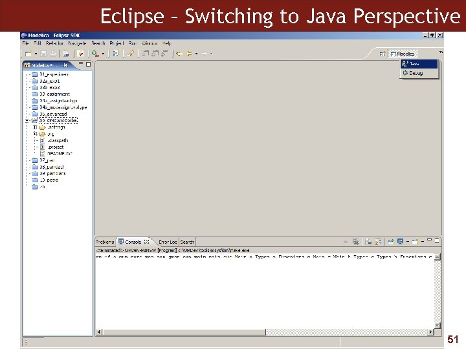Switch to the Error Log tab
This screenshot has width=466, height=349.
168,242
